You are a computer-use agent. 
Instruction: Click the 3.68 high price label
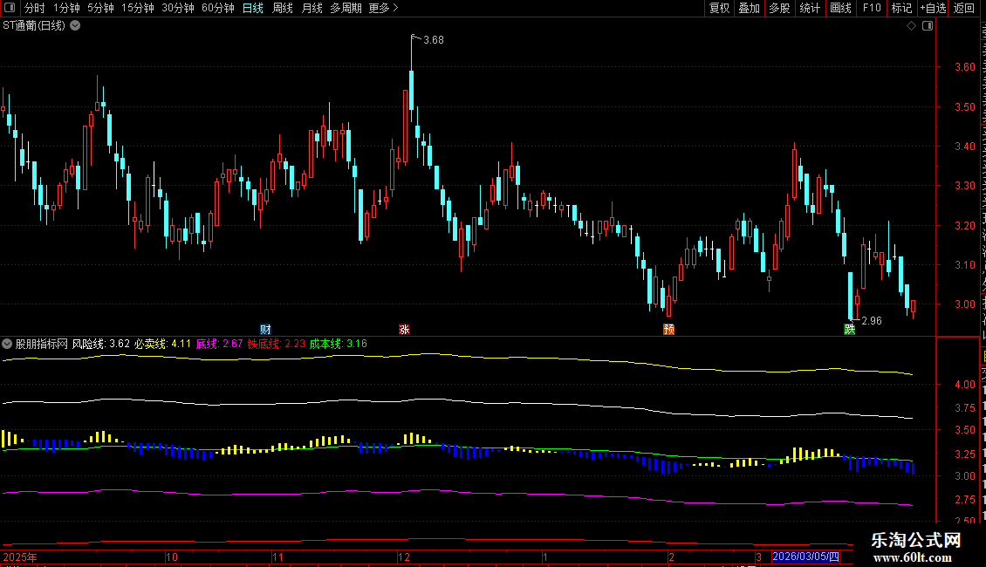(434, 40)
